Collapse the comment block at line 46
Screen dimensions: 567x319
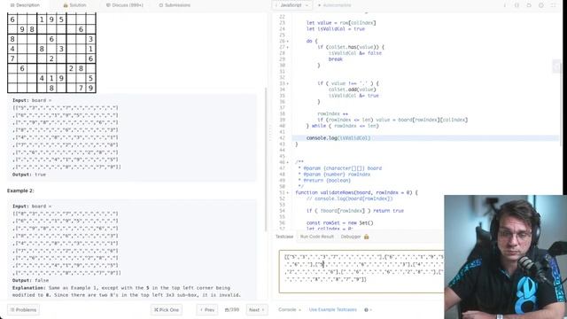tap(287, 162)
